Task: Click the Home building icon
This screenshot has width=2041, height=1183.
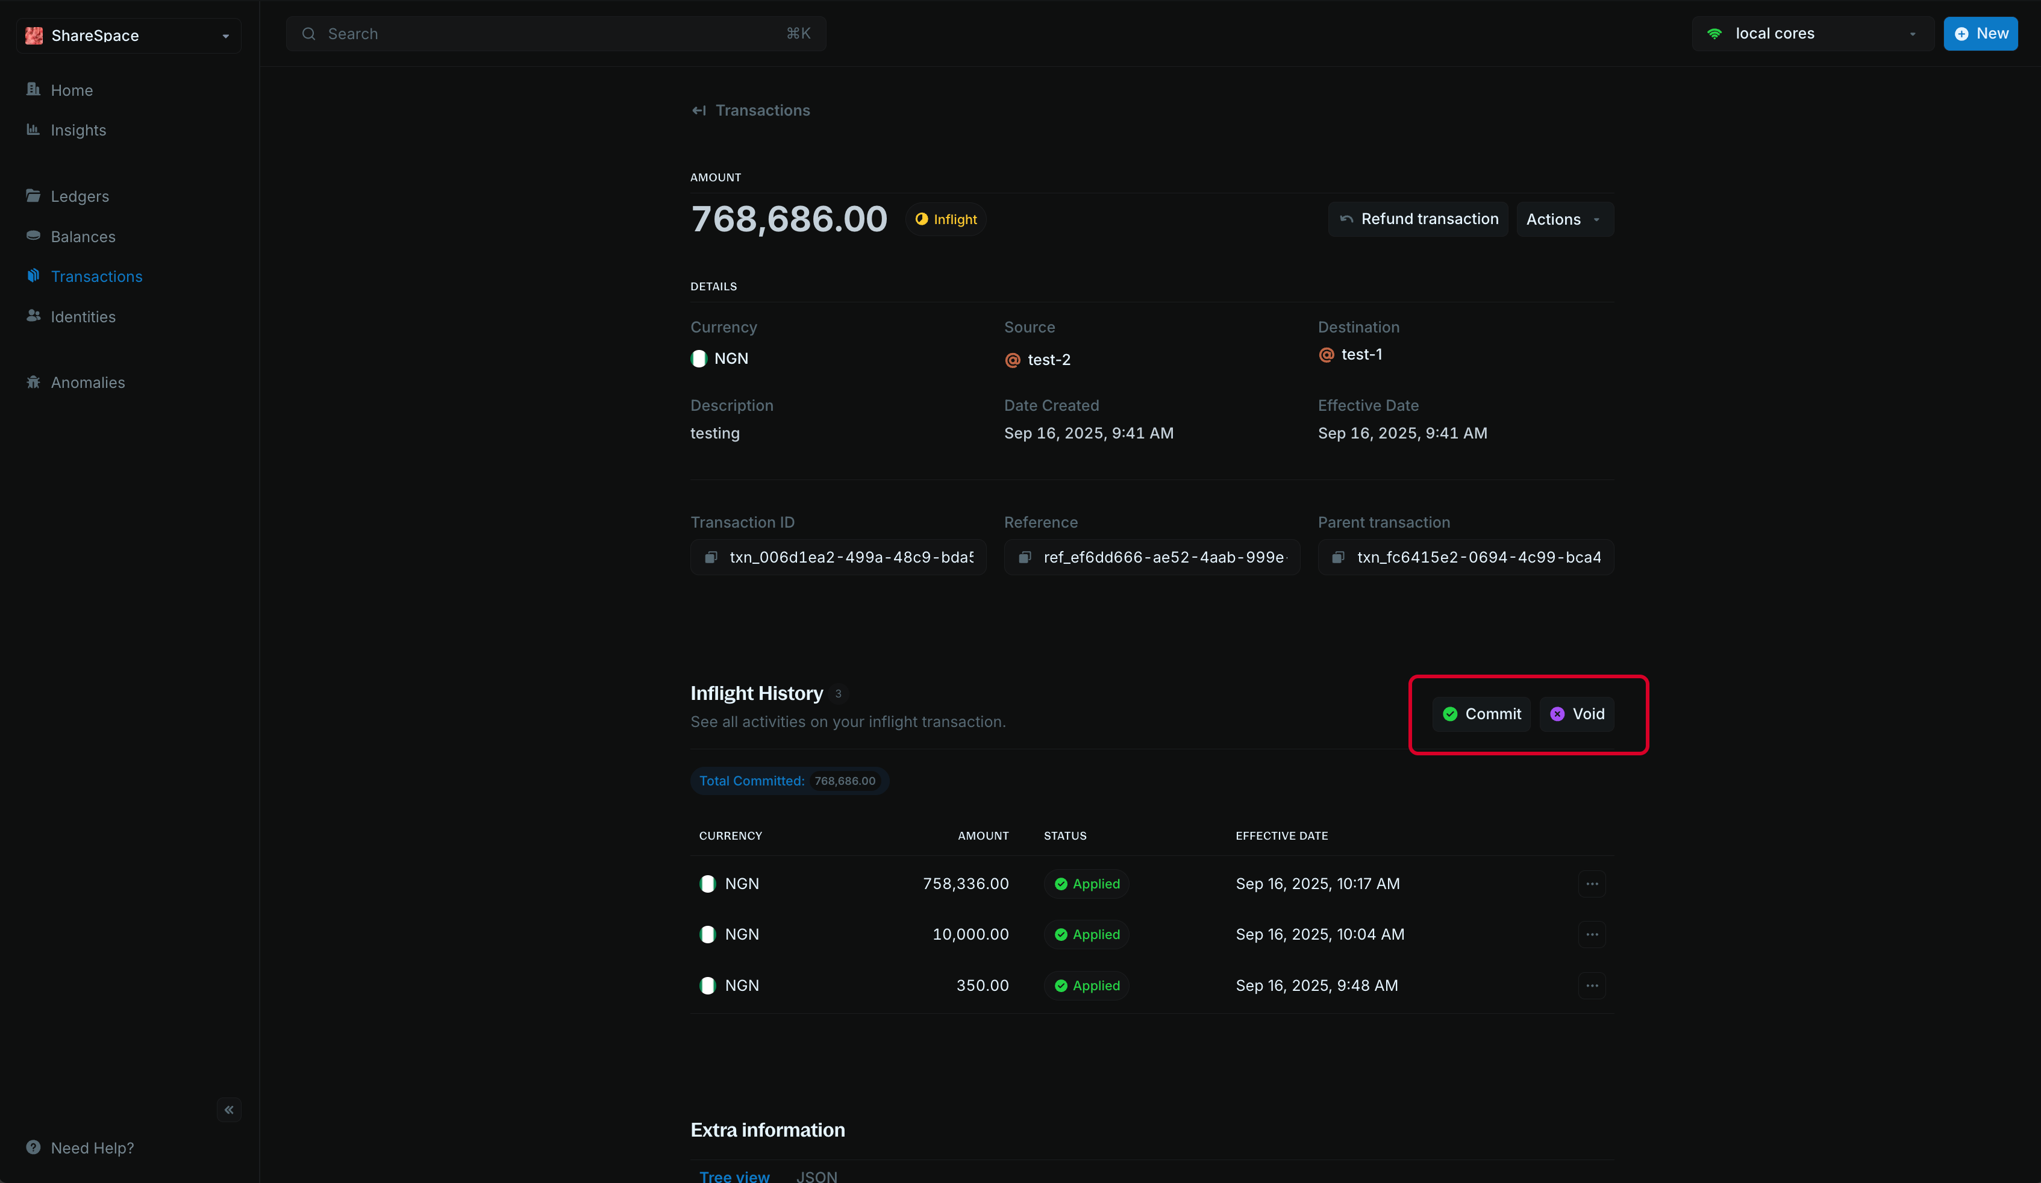Action: coord(33,89)
